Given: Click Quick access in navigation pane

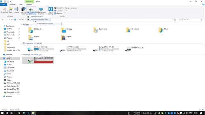Looking at the screenshot, I should point(10,26).
